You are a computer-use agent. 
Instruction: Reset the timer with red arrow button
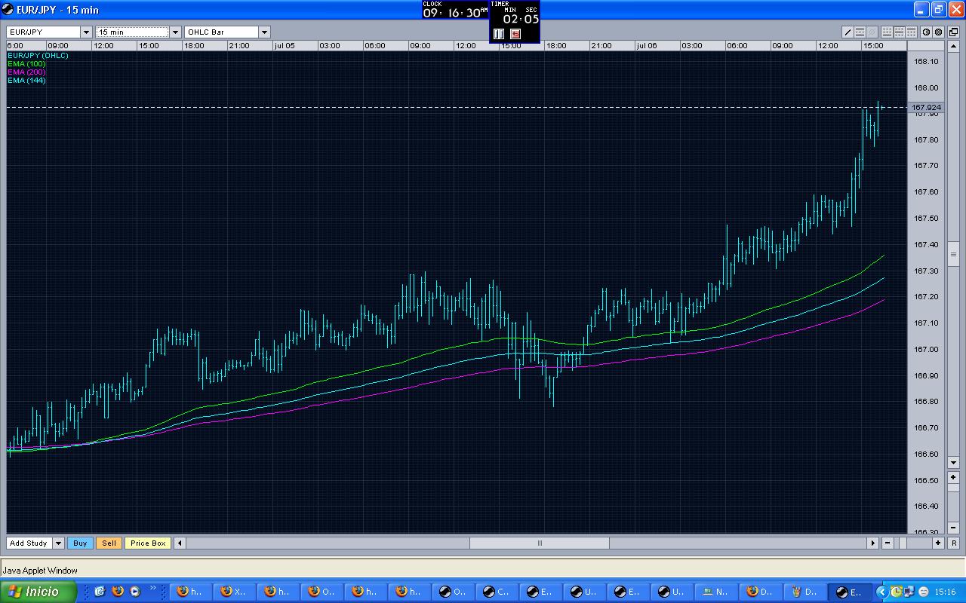(515, 34)
